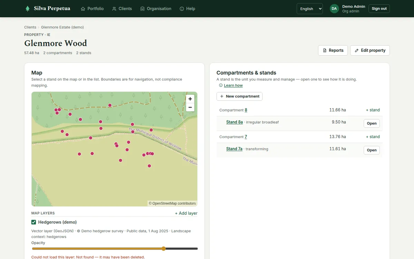Click the Reports button
414x259 pixels.
333,50
